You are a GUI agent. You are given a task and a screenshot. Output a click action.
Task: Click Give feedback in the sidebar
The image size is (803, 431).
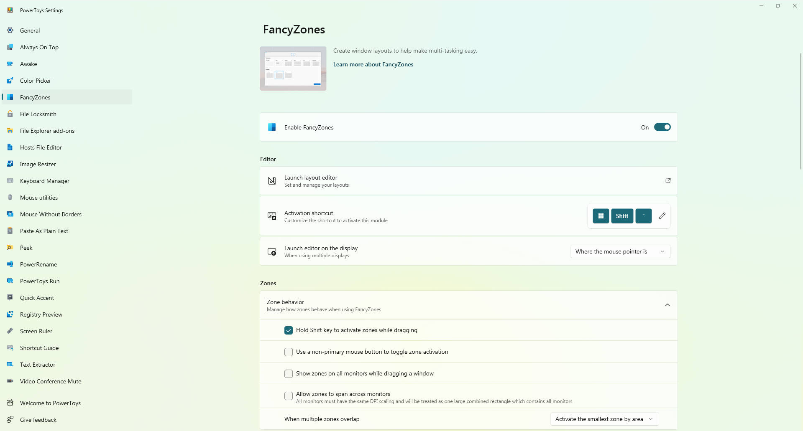pyautogui.click(x=38, y=420)
